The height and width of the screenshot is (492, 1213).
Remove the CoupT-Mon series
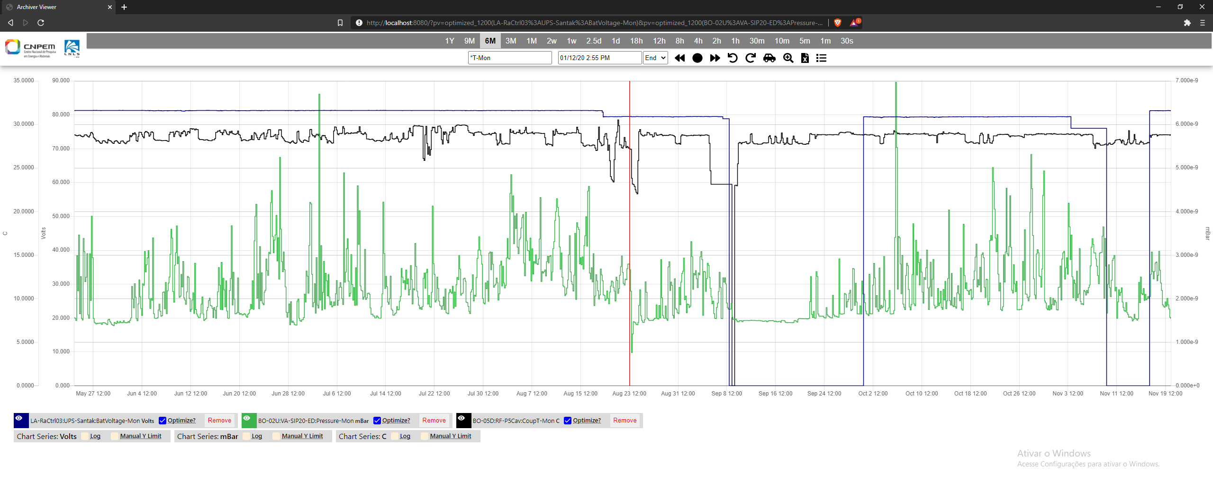625,421
